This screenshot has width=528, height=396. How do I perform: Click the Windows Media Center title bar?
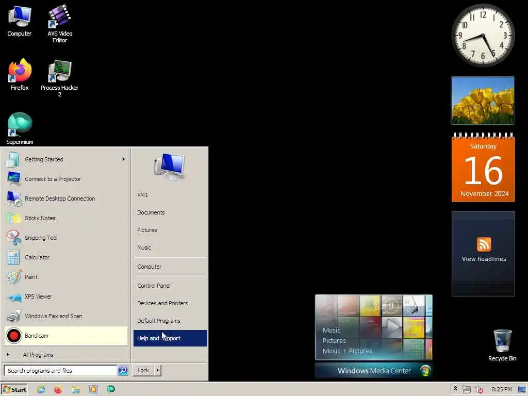(x=373, y=371)
